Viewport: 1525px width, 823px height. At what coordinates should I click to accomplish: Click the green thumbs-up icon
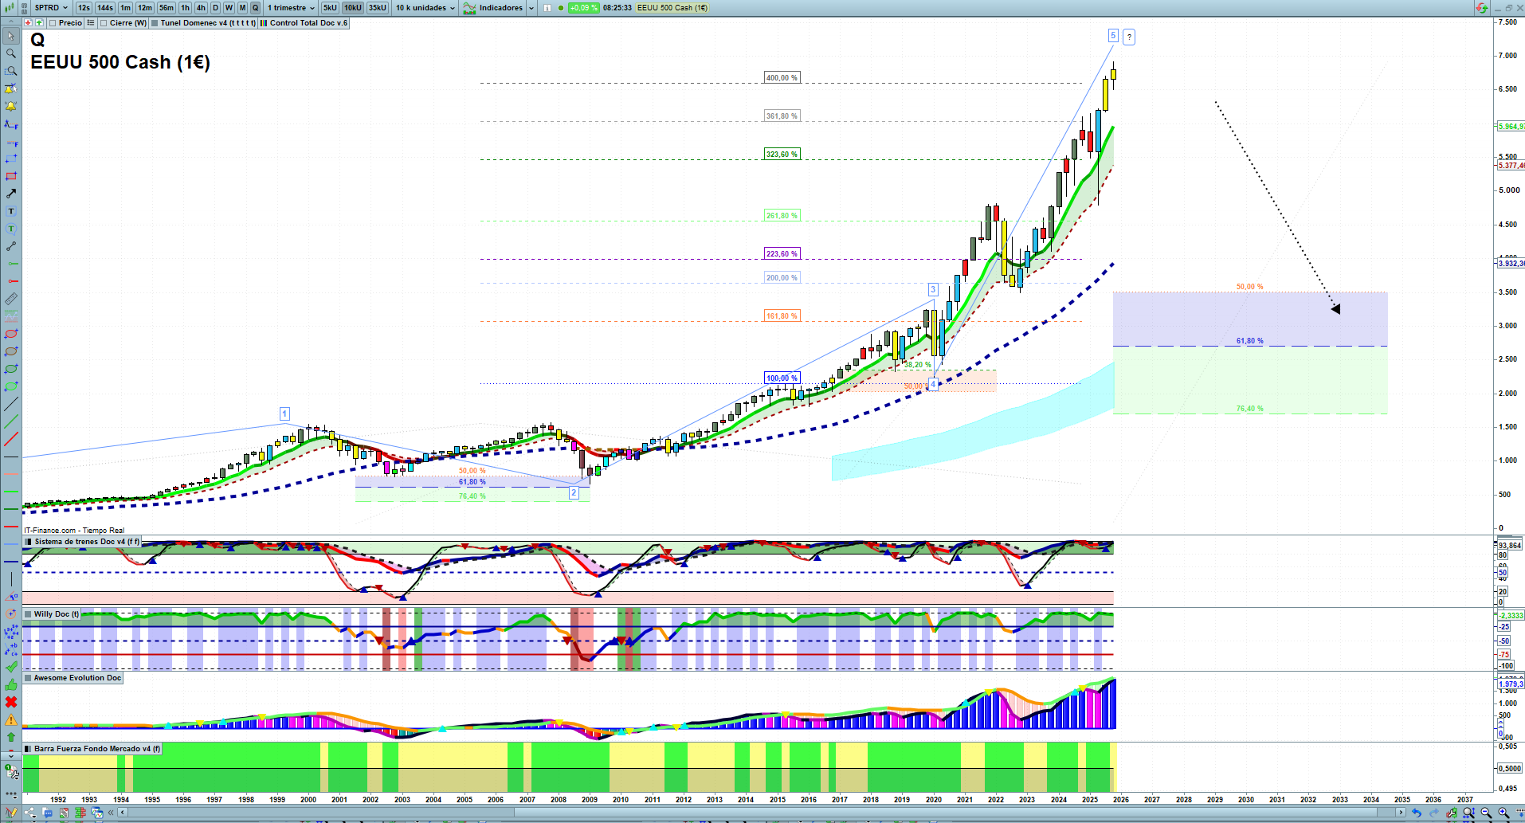[x=11, y=684]
